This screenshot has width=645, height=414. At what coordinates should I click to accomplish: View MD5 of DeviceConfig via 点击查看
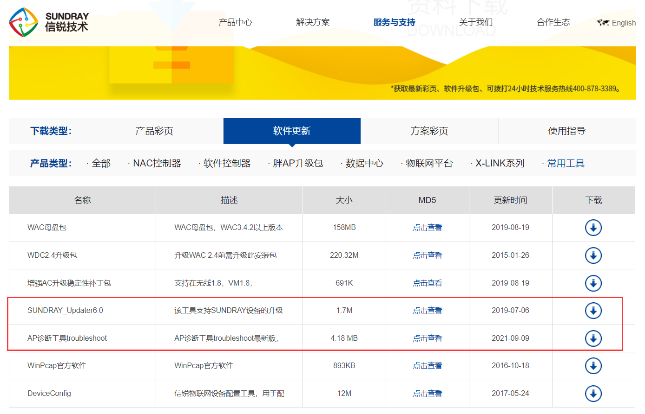[x=427, y=393]
